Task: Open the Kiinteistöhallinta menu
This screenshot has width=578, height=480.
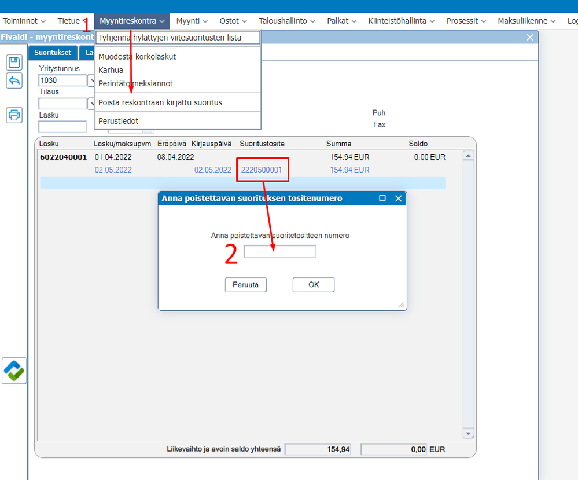Action: (x=402, y=21)
